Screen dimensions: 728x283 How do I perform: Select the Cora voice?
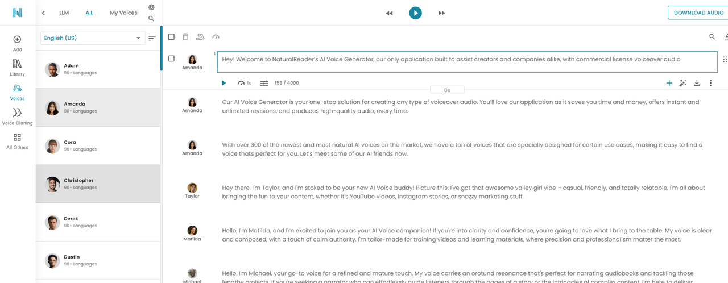pos(98,145)
